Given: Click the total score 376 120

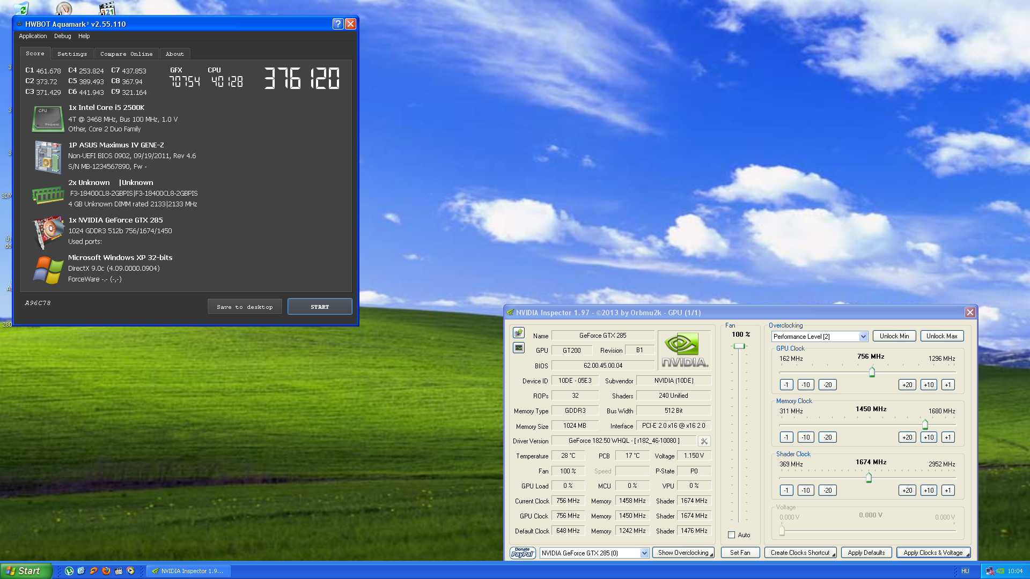Looking at the screenshot, I should pos(302,78).
